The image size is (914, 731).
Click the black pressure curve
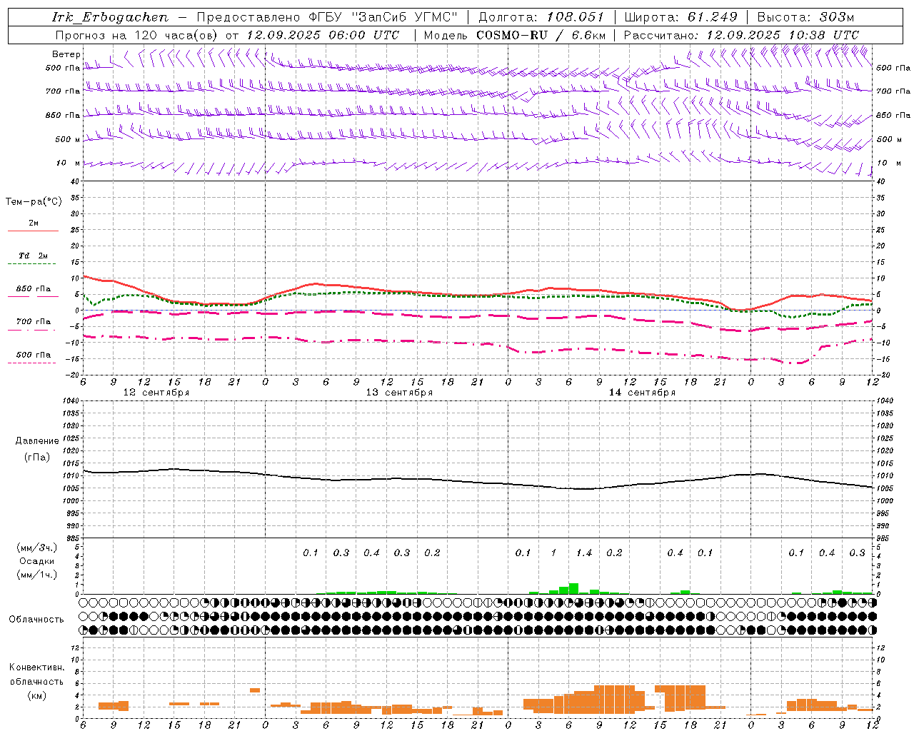tap(478, 481)
